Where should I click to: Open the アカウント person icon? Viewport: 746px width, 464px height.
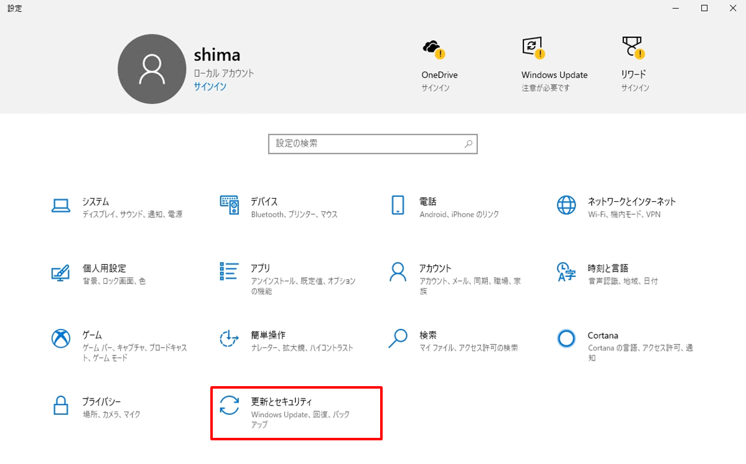coord(398,272)
